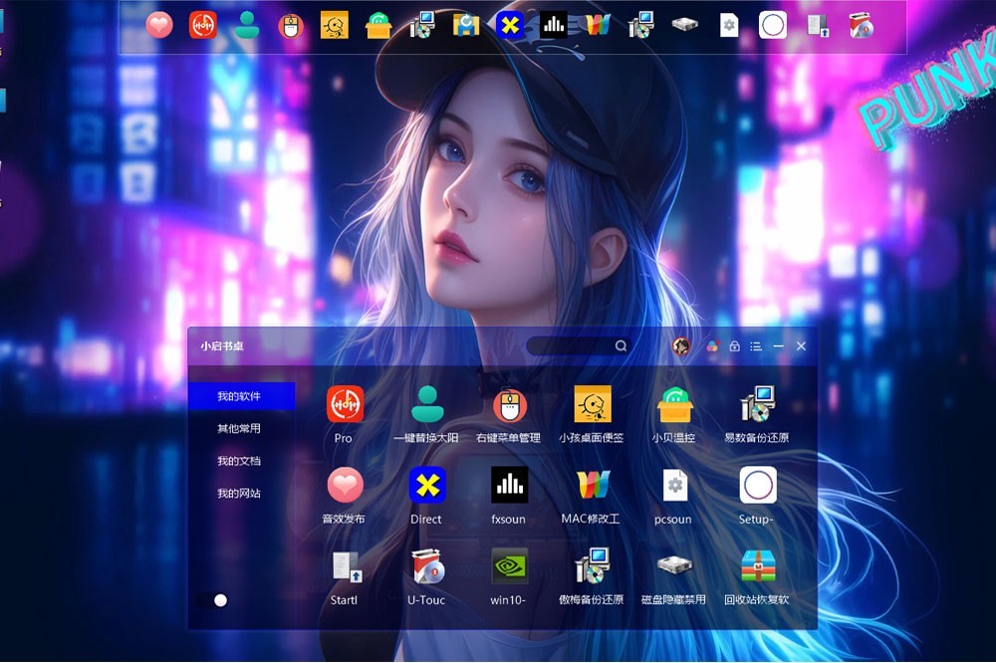Image resolution: width=996 pixels, height=663 pixels.
Task: Click the lock icon in title bar
Action: (x=734, y=346)
